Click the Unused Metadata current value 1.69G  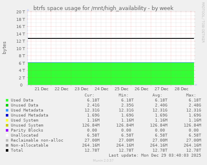point(93,115)
